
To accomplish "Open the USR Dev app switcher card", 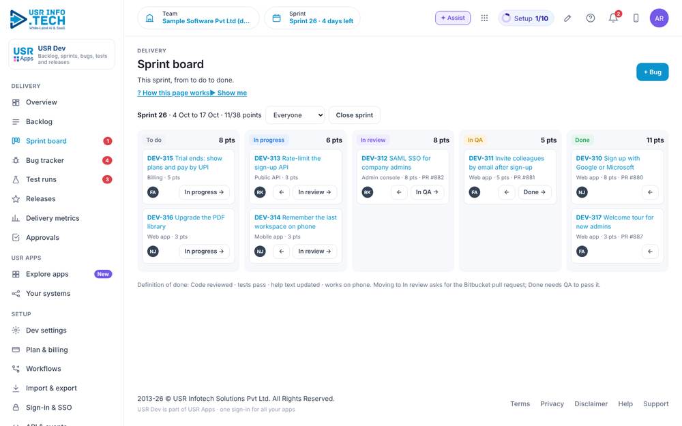I will (62, 55).
